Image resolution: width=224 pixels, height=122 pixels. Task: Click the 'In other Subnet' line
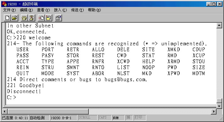[x=30, y=26]
